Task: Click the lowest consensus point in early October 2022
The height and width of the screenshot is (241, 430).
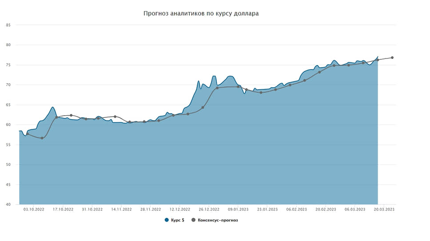Action: coord(42,138)
